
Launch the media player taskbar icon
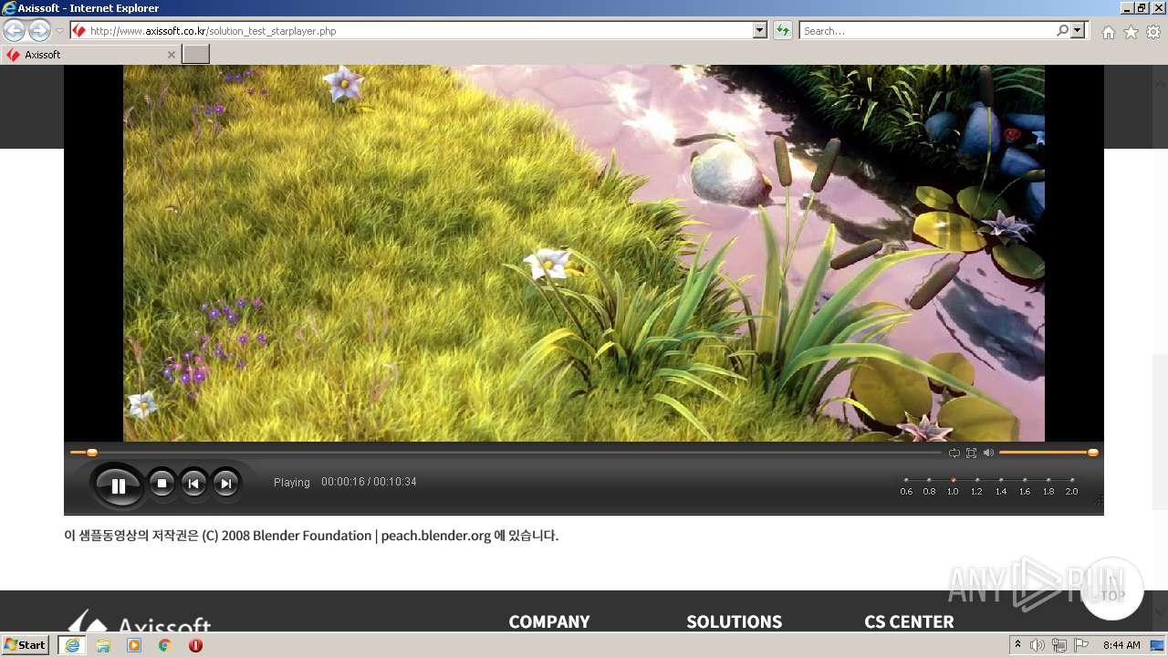(134, 645)
